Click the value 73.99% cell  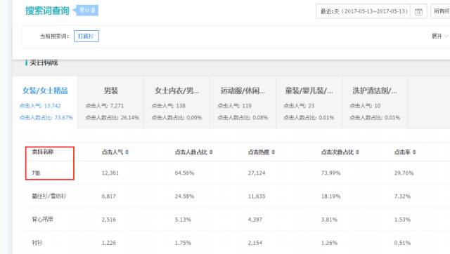pyautogui.click(x=330, y=173)
